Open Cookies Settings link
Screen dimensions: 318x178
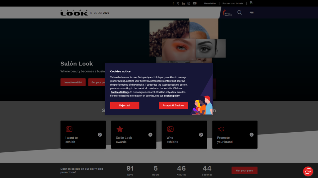120,92
